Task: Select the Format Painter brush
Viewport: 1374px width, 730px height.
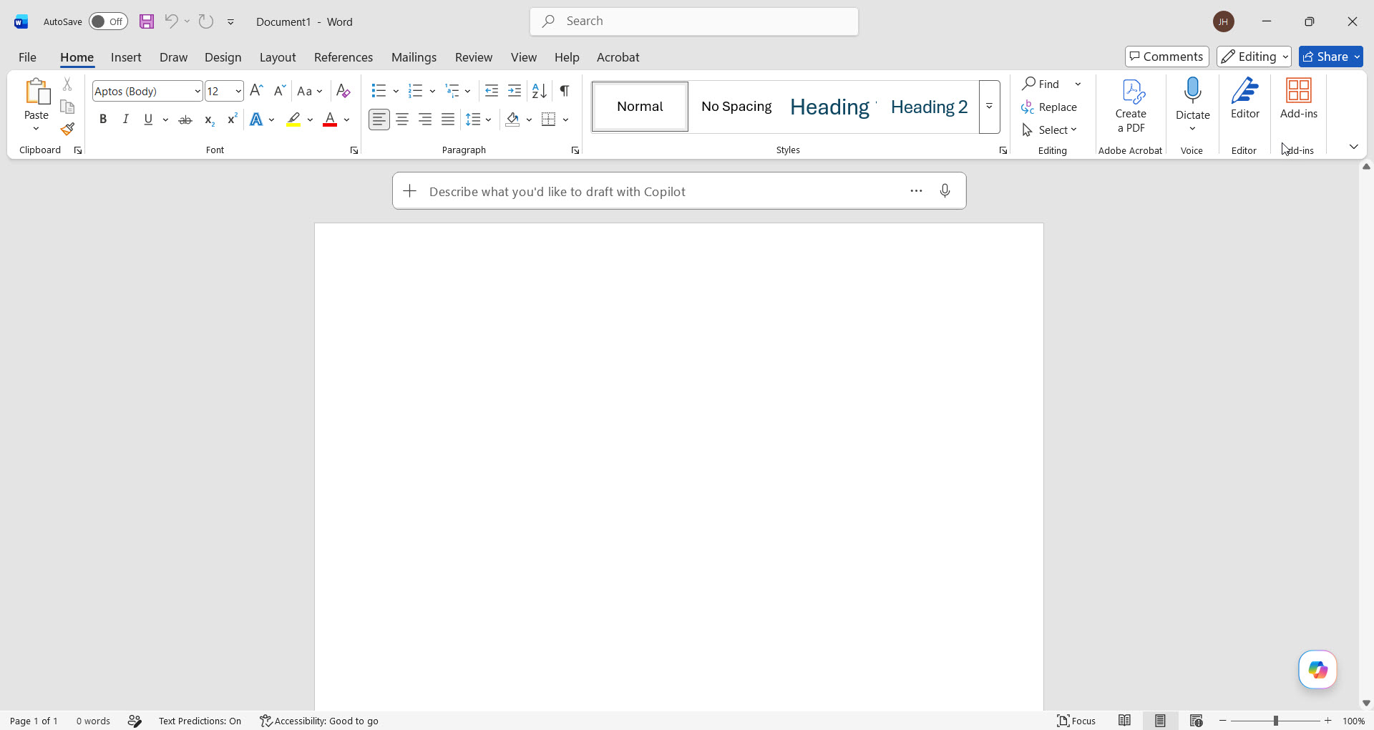Action: point(67,129)
